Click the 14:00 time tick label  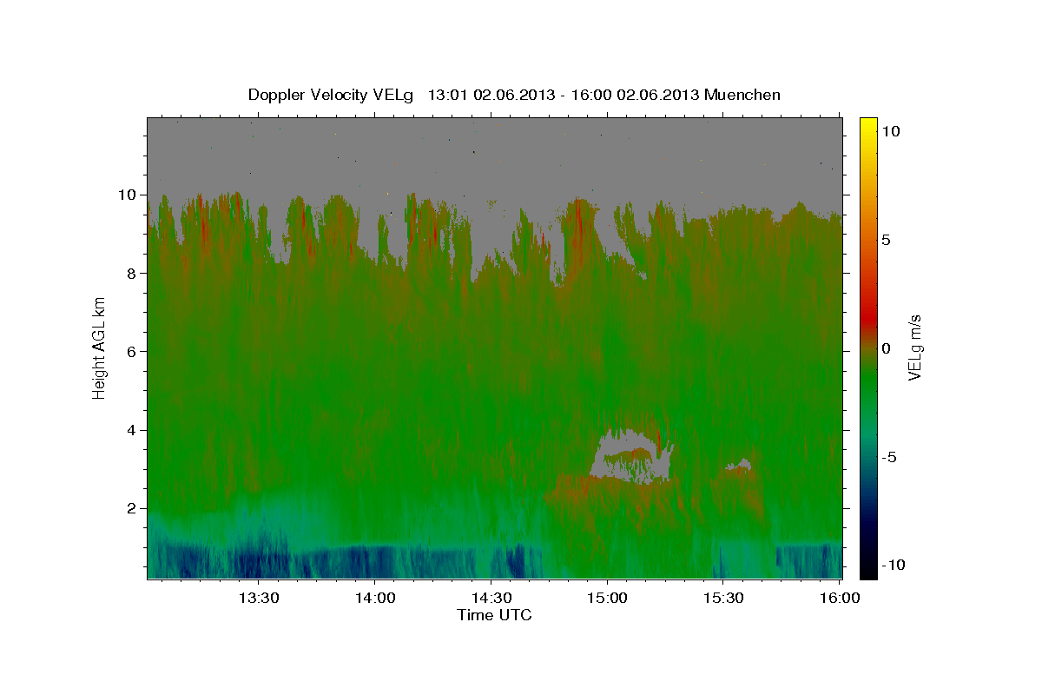click(x=374, y=598)
